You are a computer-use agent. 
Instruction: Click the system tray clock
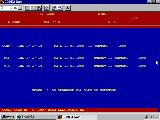[154, 117]
